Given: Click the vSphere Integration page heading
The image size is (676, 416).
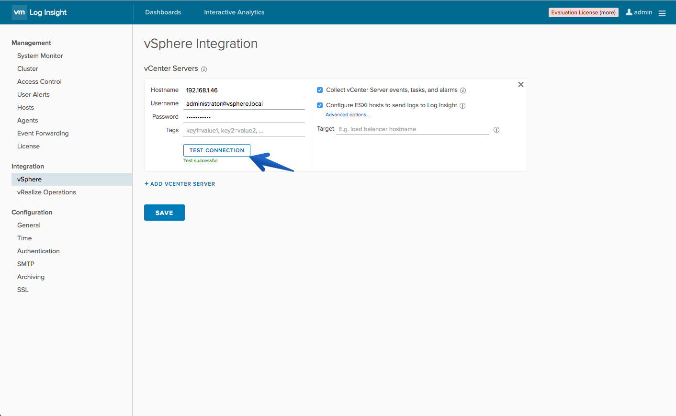Looking at the screenshot, I should tap(201, 44).
